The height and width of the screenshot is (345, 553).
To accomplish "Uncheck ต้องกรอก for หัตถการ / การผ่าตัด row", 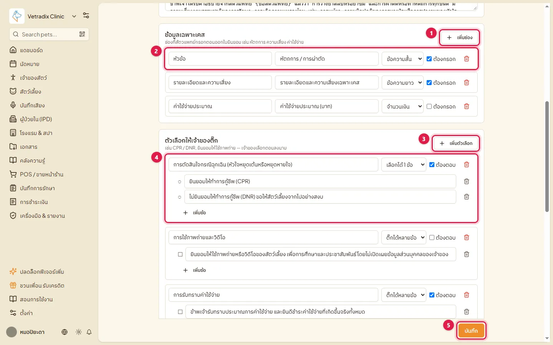I will tap(429, 59).
